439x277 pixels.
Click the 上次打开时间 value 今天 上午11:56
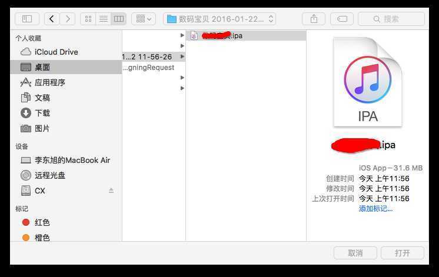384,199
